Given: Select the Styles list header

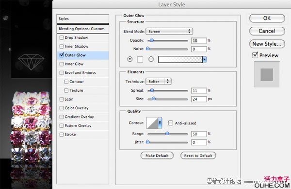Looking at the screenshot, I should pyautogui.click(x=83, y=19).
